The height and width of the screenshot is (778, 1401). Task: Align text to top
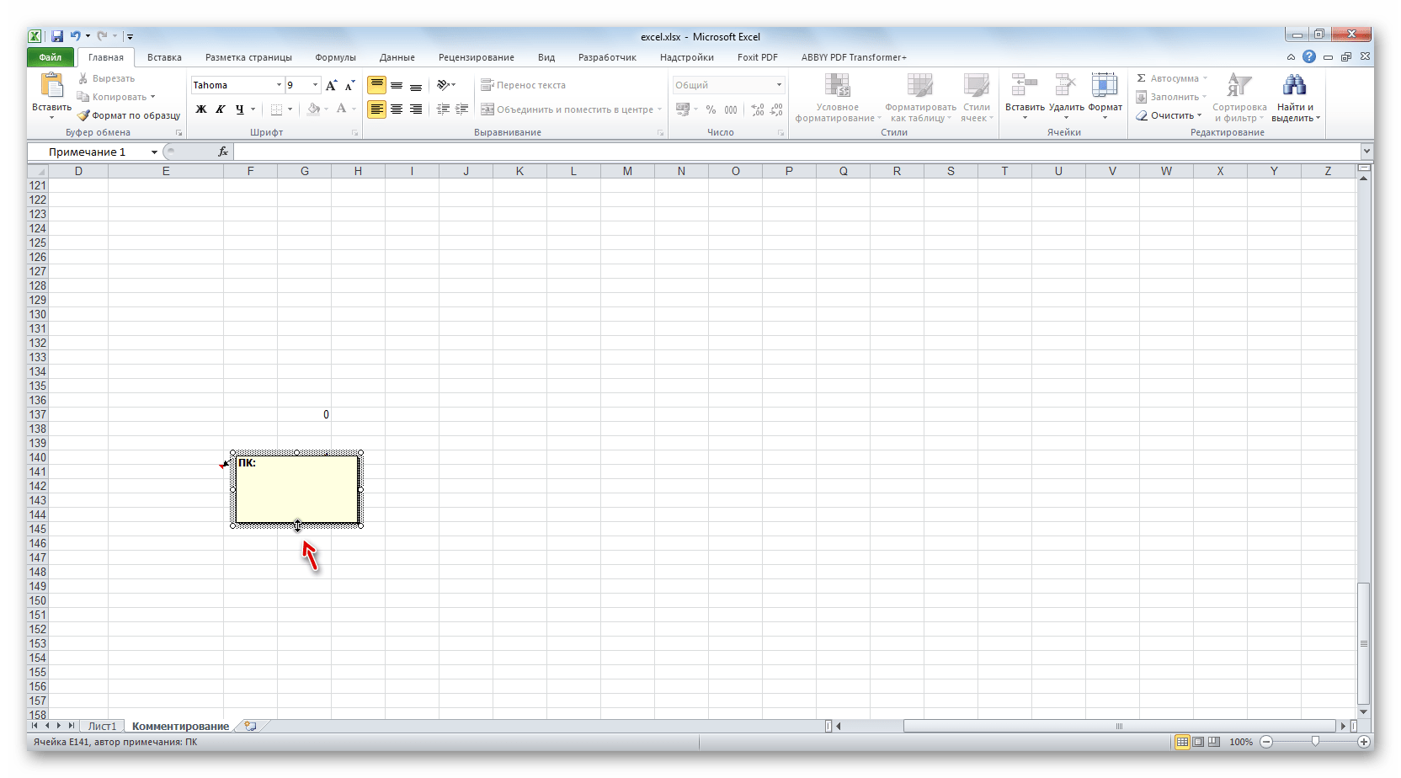pyautogui.click(x=376, y=85)
